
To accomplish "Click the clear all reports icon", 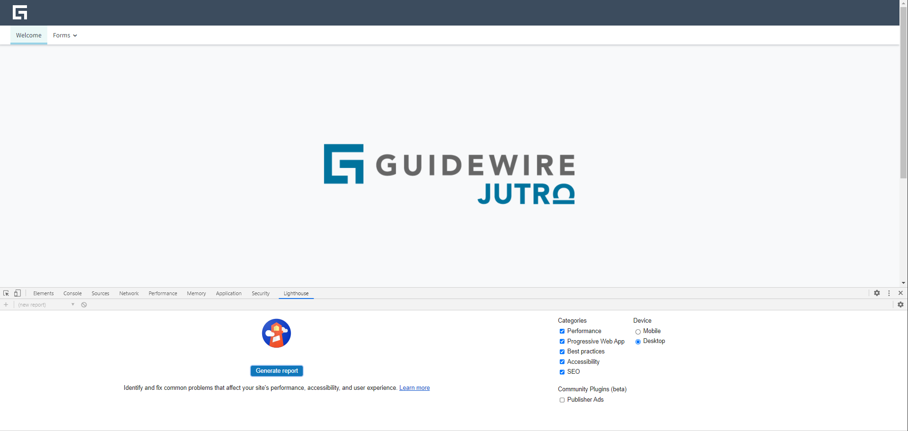I will (x=84, y=305).
